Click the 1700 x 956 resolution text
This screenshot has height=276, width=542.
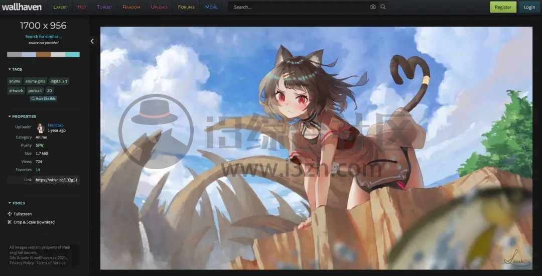43,26
